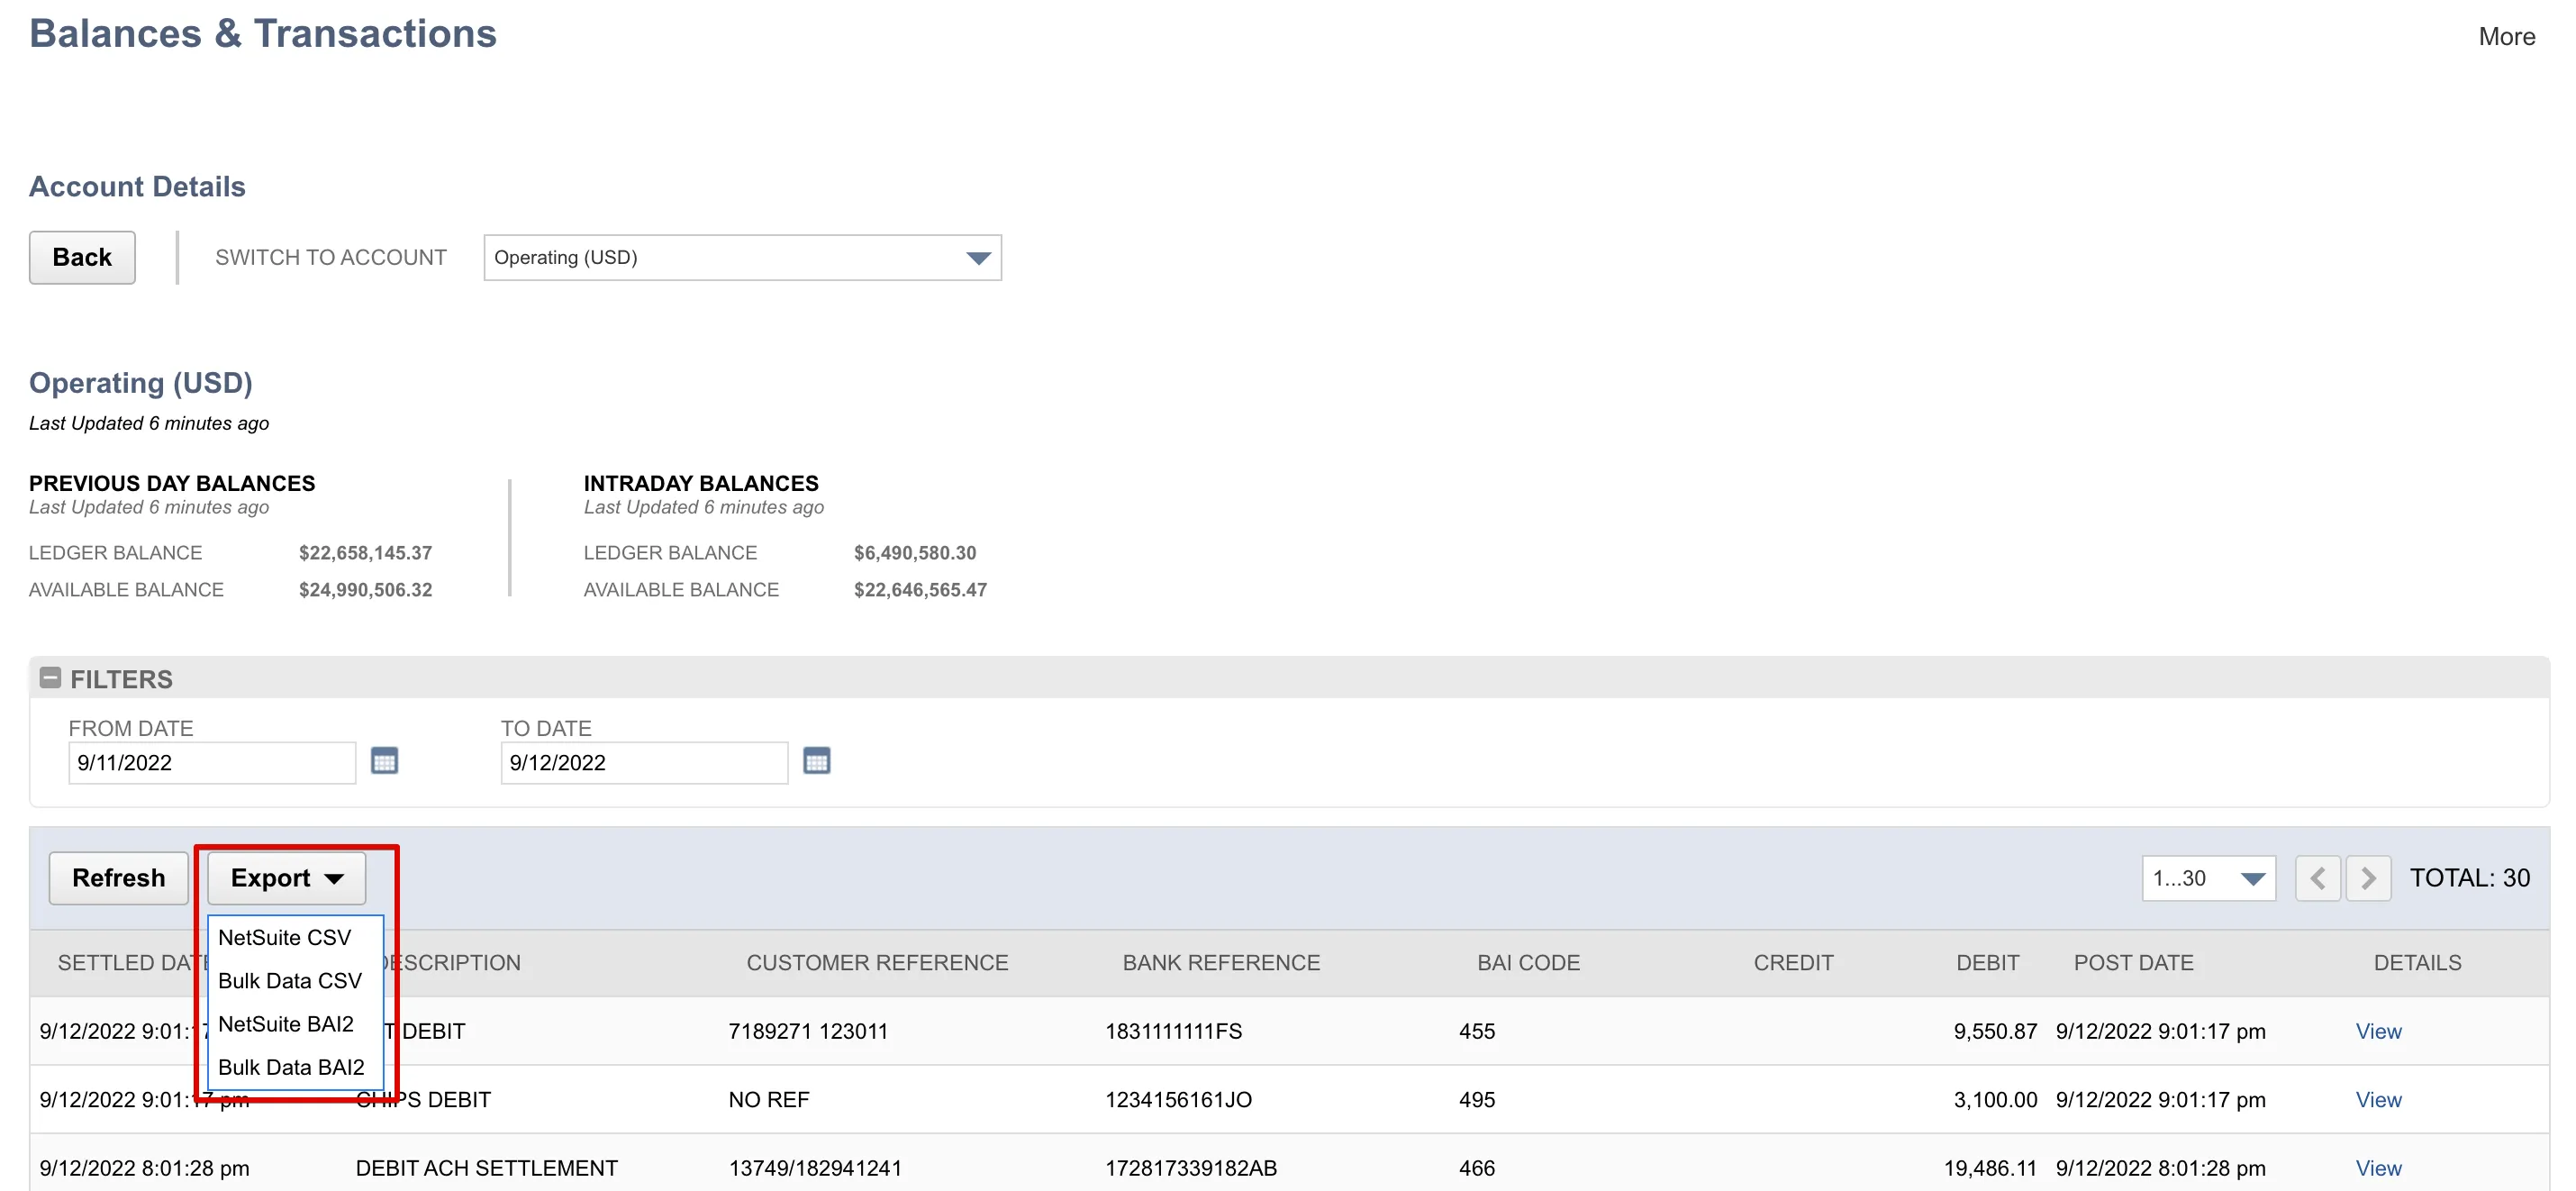Click the Refresh button
The image size is (2576, 1191).
tap(118, 878)
